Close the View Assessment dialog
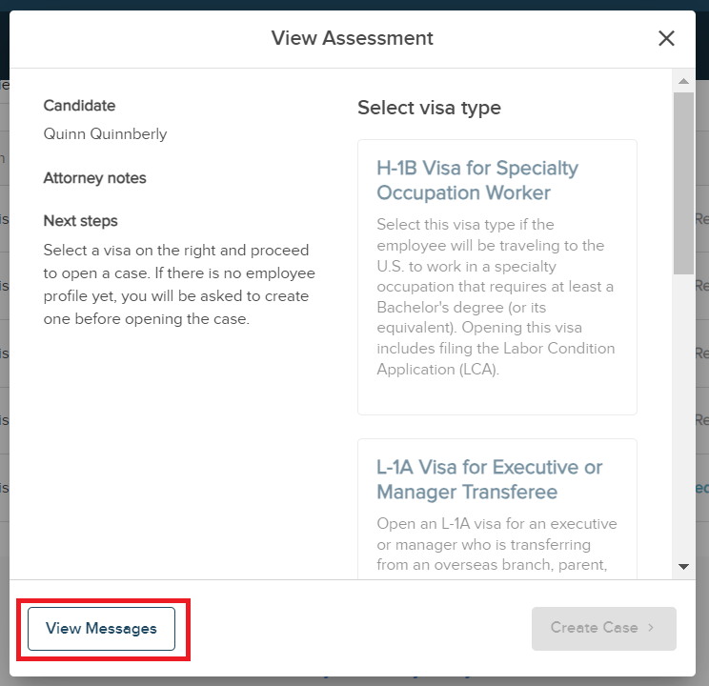The height and width of the screenshot is (686, 709). [x=666, y=38]
